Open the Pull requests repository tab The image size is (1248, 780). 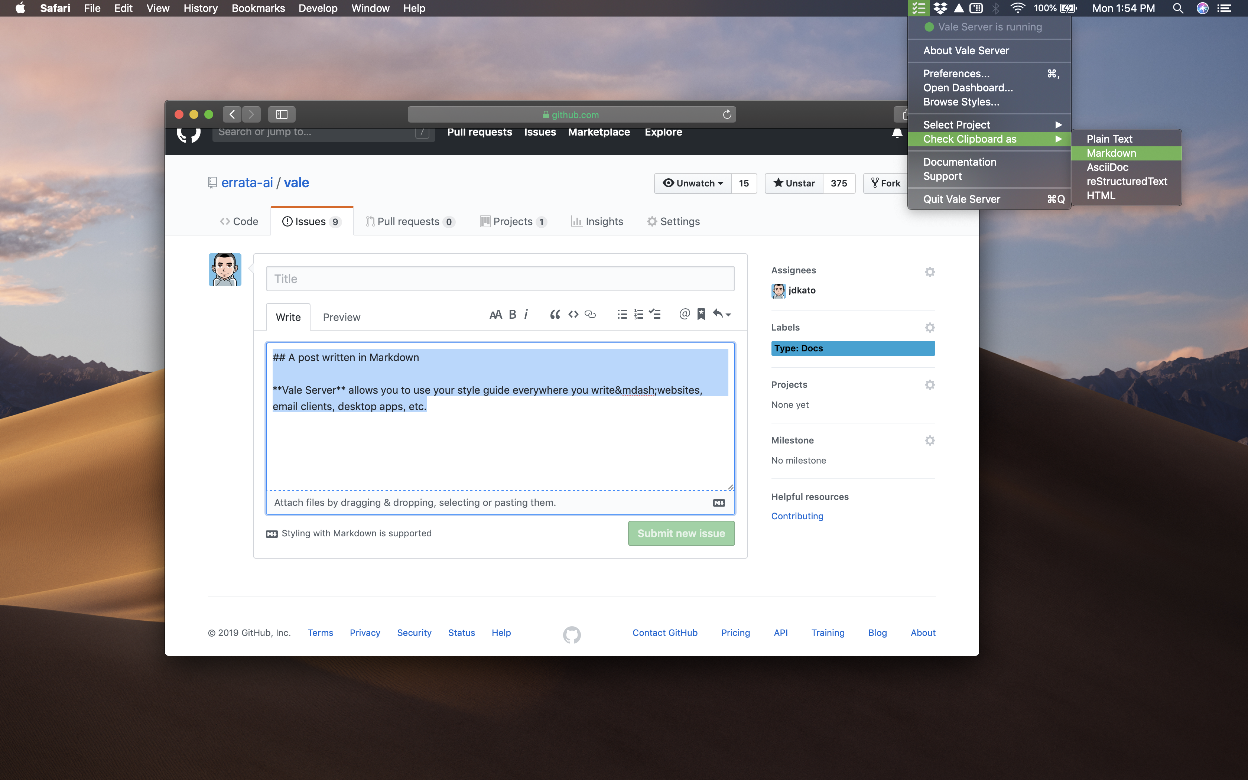409,221
